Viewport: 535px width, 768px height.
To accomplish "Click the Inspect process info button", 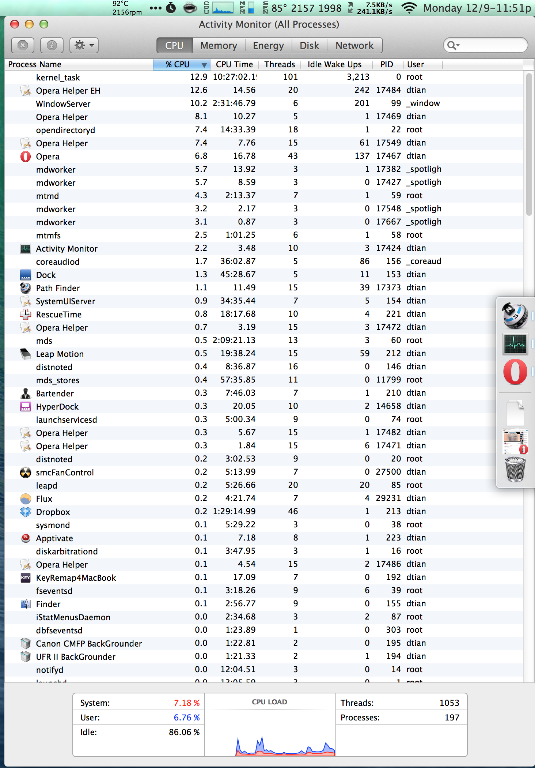I will pyautogui.click(x=52, y=45).
